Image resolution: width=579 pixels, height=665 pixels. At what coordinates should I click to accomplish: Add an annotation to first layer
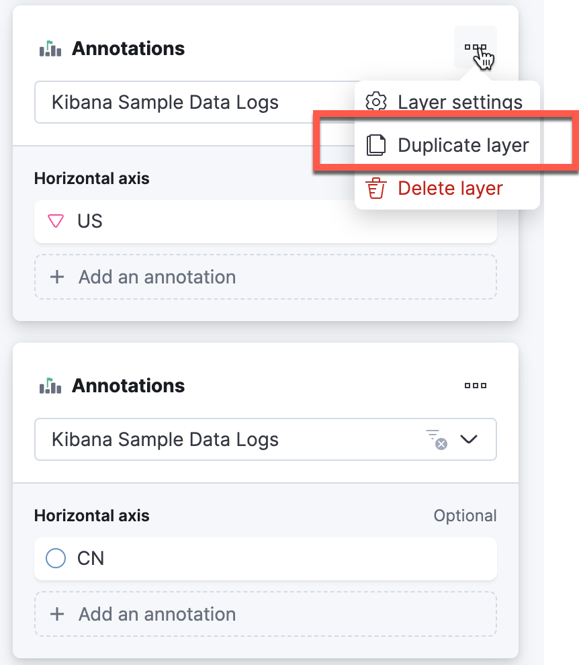265,277
